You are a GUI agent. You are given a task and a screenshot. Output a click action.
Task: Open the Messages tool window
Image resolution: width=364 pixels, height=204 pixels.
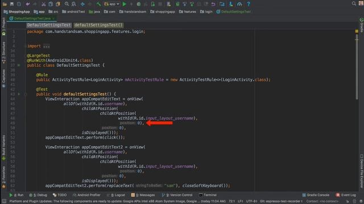click(143, 195)
